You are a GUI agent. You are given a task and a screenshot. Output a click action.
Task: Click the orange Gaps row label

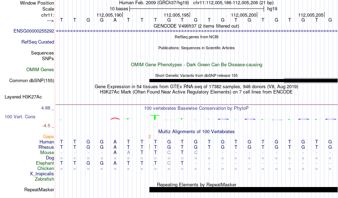click(x=48, y=137)
